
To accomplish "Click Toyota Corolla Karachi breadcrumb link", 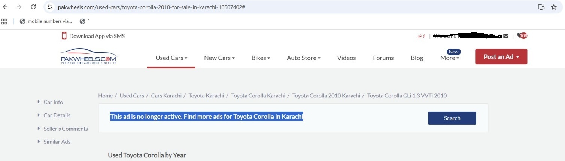I will (258, 96).
